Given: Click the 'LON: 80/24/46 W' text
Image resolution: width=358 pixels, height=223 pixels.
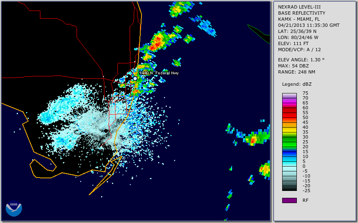Looking at the screenshot, I should [x=298, y=37].
